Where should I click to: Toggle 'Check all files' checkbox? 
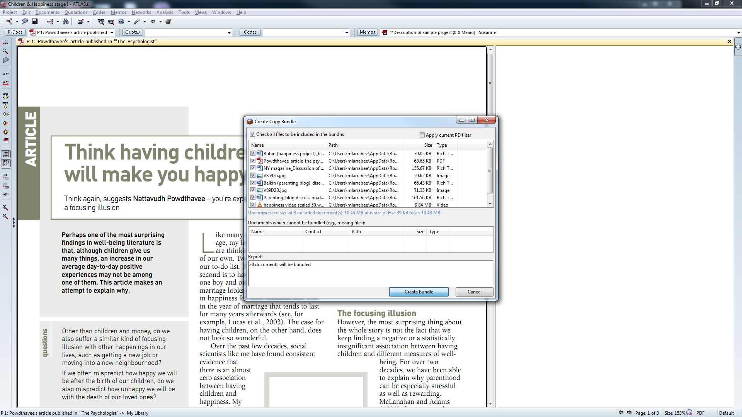[x=253, y=134]
